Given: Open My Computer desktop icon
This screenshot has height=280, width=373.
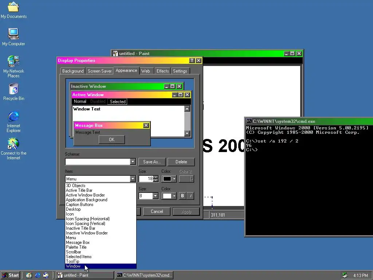Looking at the screenshot, I should [x=13, y=37].
